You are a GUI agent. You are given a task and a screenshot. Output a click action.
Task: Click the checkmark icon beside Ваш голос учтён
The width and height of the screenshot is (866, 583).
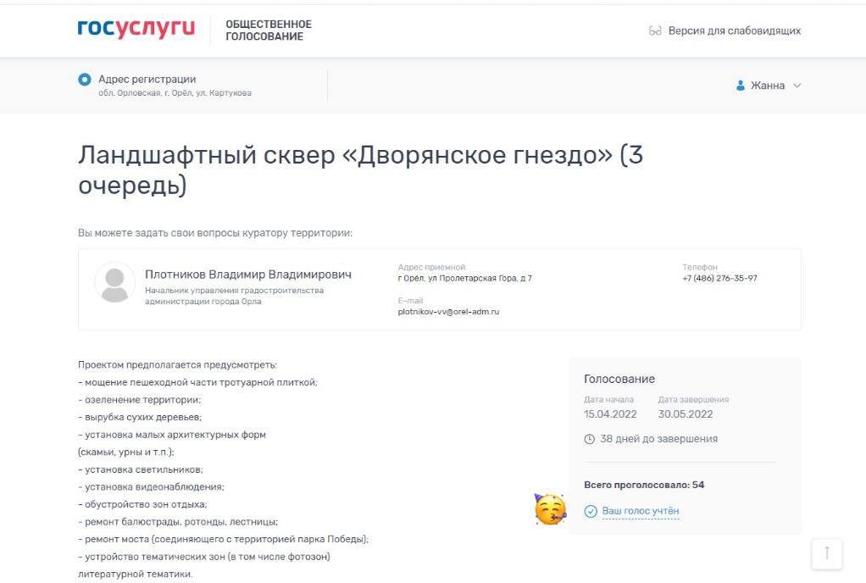click(x=591, y=512)
